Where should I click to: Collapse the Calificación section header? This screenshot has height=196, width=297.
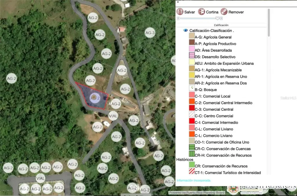pos(221,25)
